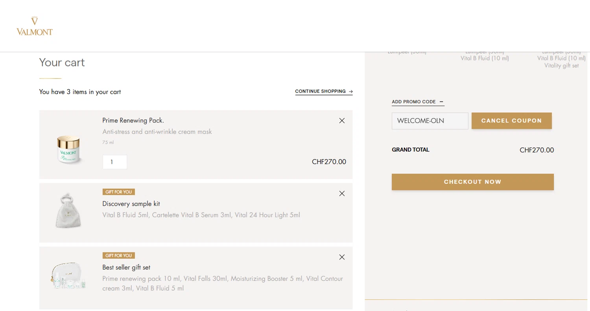Open the Discovery sample kit pouch image

[x=68, y=210]
